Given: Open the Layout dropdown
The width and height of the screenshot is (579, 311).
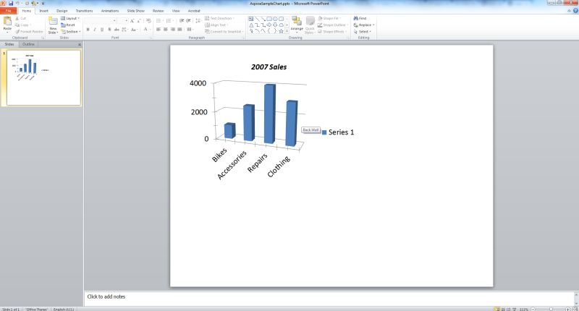Looking at the screenshot, I should [70, 18].
